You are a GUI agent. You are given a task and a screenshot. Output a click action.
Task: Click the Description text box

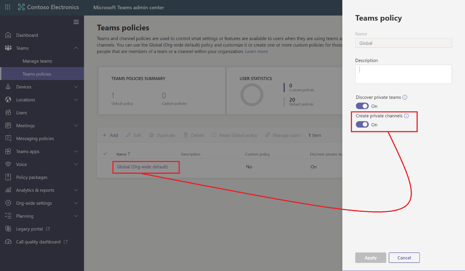pyautogui.click(x=404, y=74)
